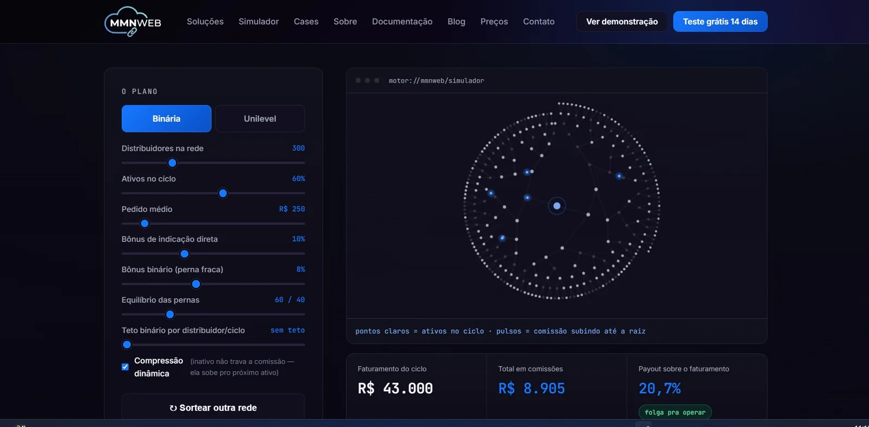The height and width of the screenshot is (427, 869).
Task: Click the 60 / 40 equilíbrio value
Action: point(290,300)
